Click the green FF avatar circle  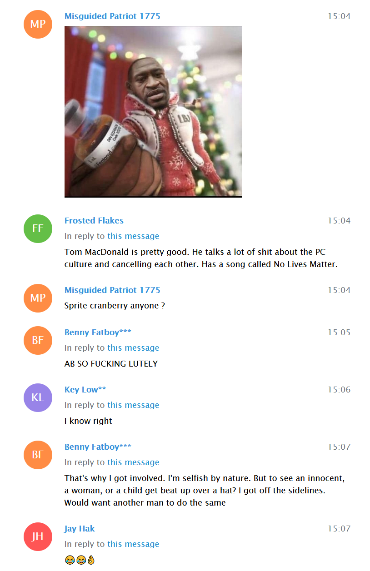coord(38,228)
